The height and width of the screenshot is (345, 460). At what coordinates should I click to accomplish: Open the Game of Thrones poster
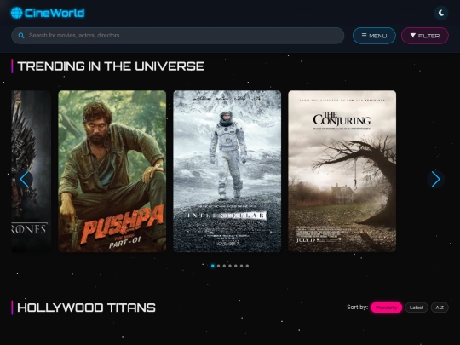click(32, 171)
